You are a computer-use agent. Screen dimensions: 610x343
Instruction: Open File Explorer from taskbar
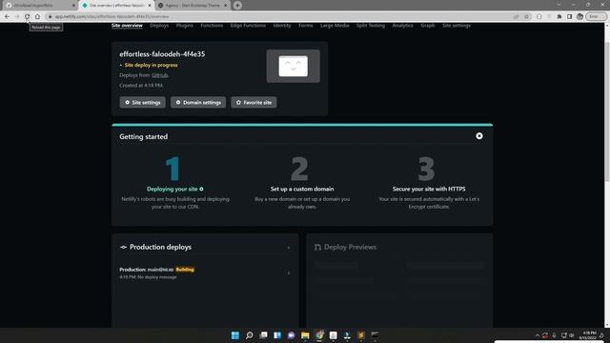coord(305,335)
